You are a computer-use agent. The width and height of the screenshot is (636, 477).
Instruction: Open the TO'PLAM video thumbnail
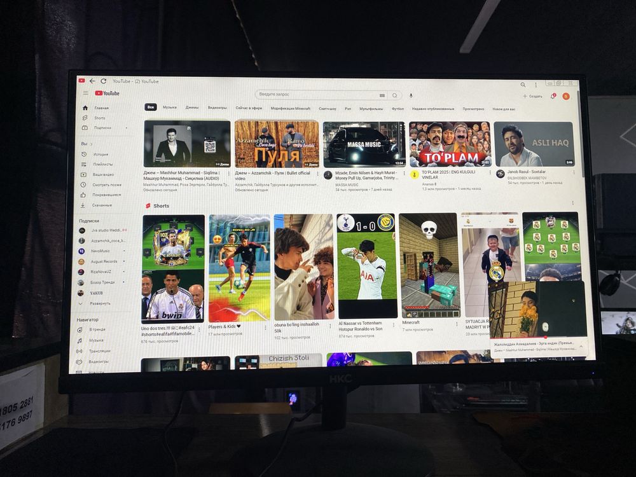click(450, 144)
